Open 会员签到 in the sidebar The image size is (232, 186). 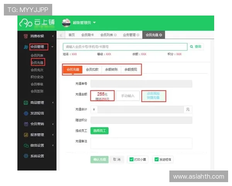click(37, 91)
